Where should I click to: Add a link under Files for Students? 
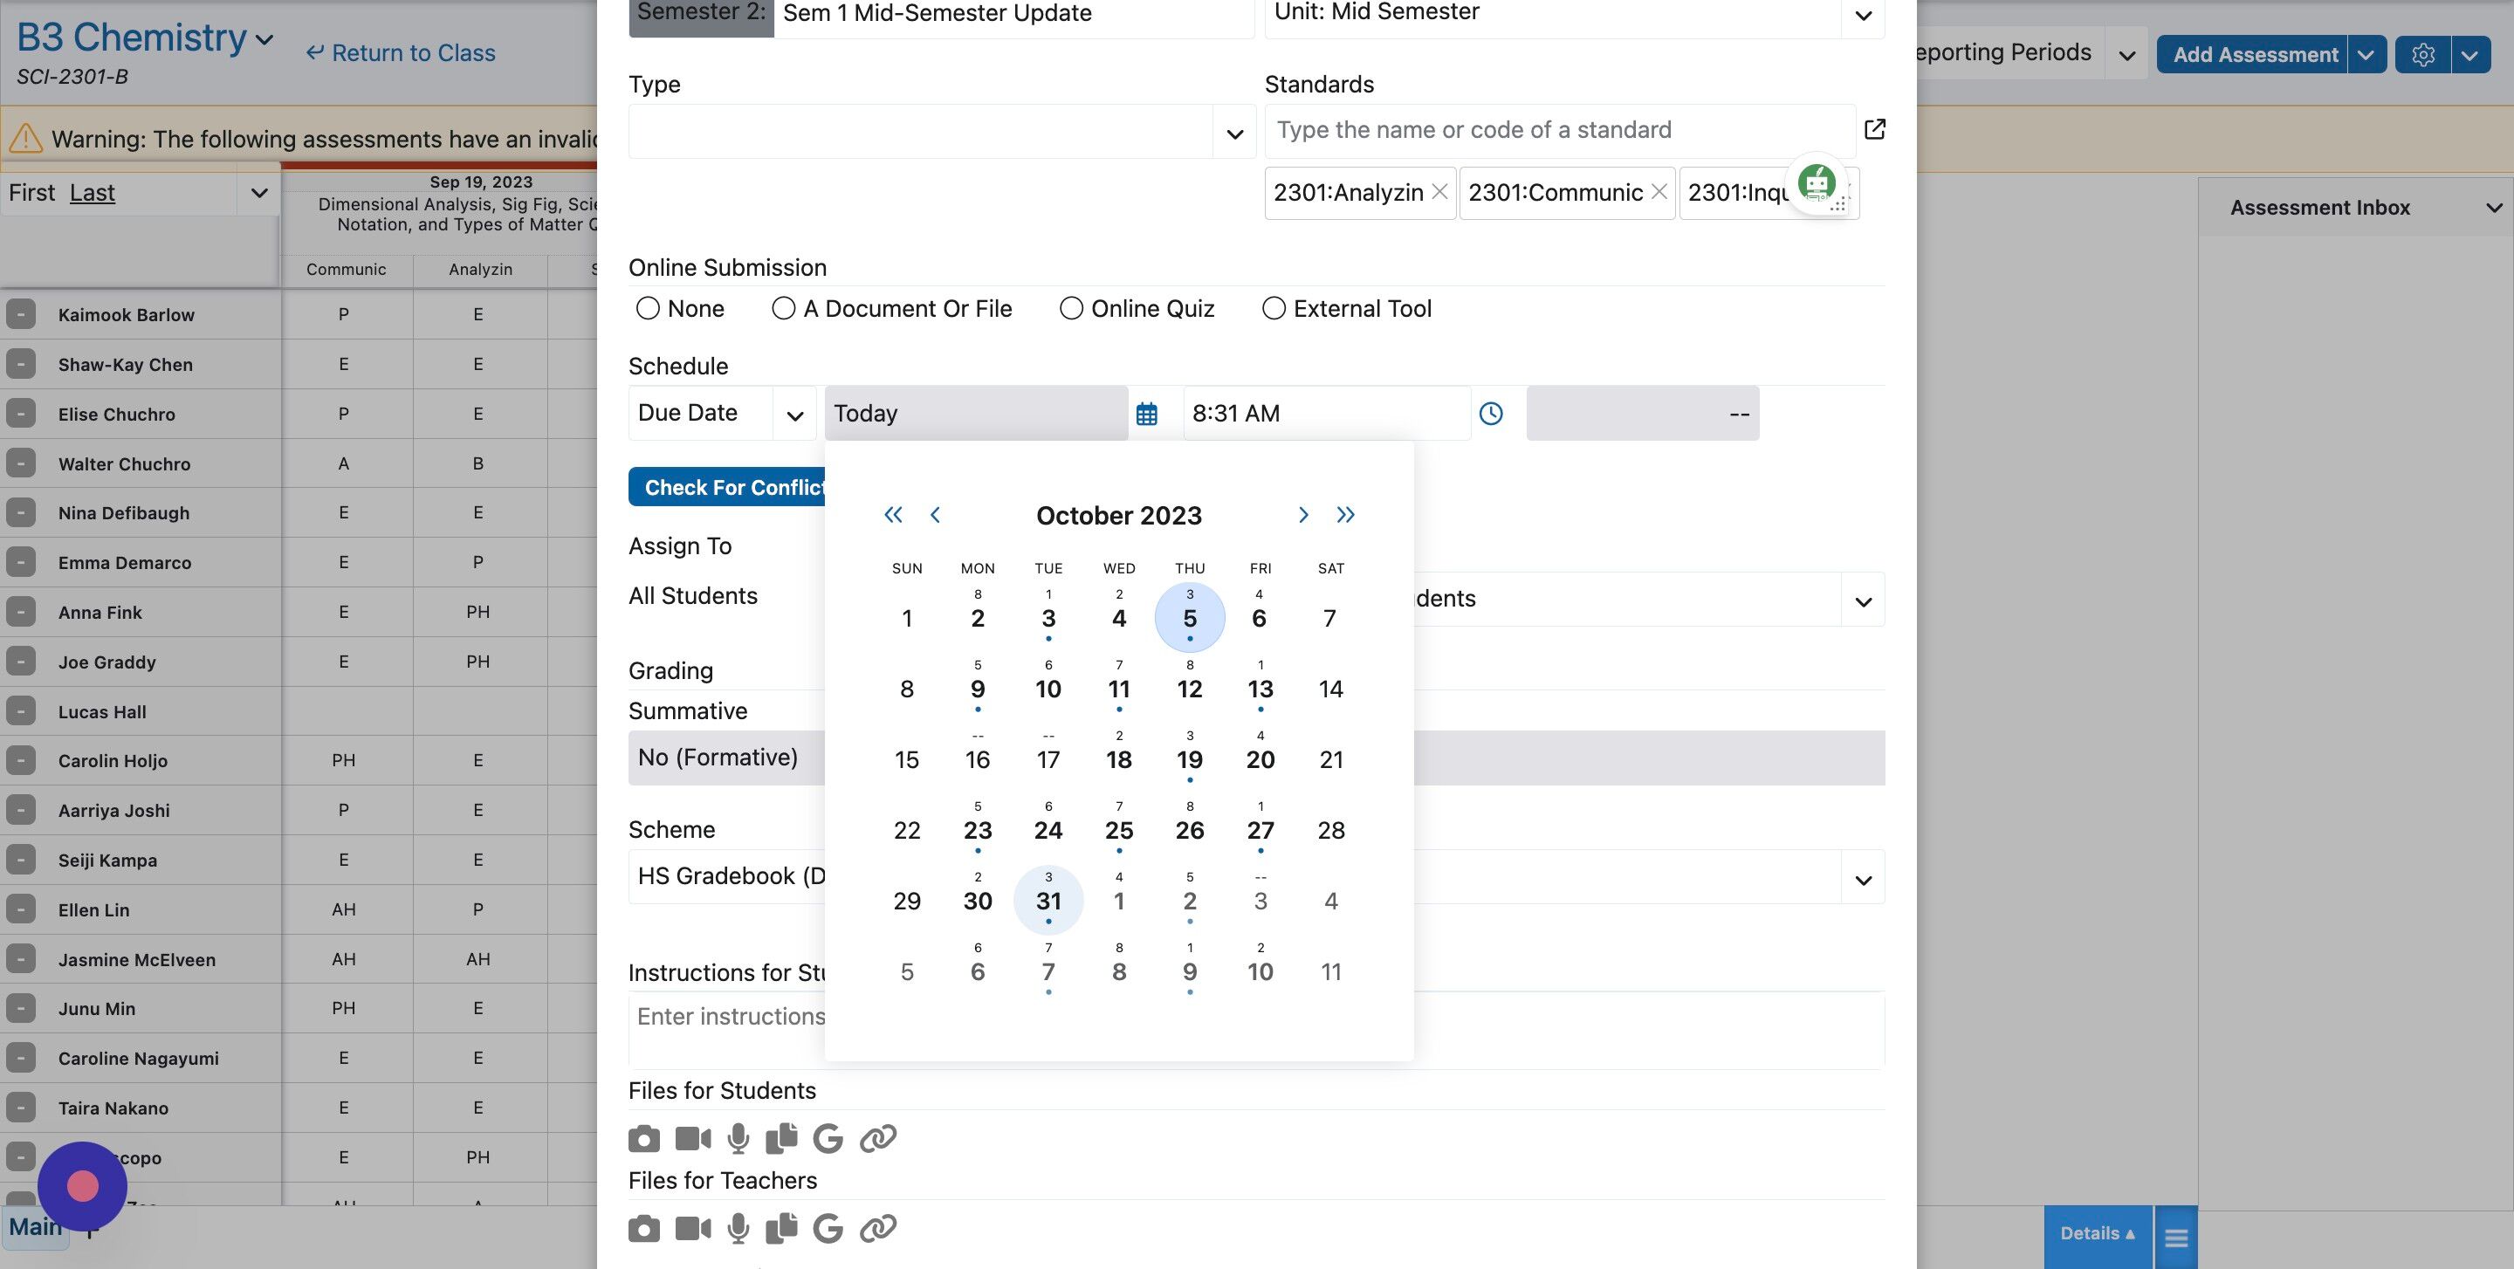pyautogui.click(x=878, y=1138)
